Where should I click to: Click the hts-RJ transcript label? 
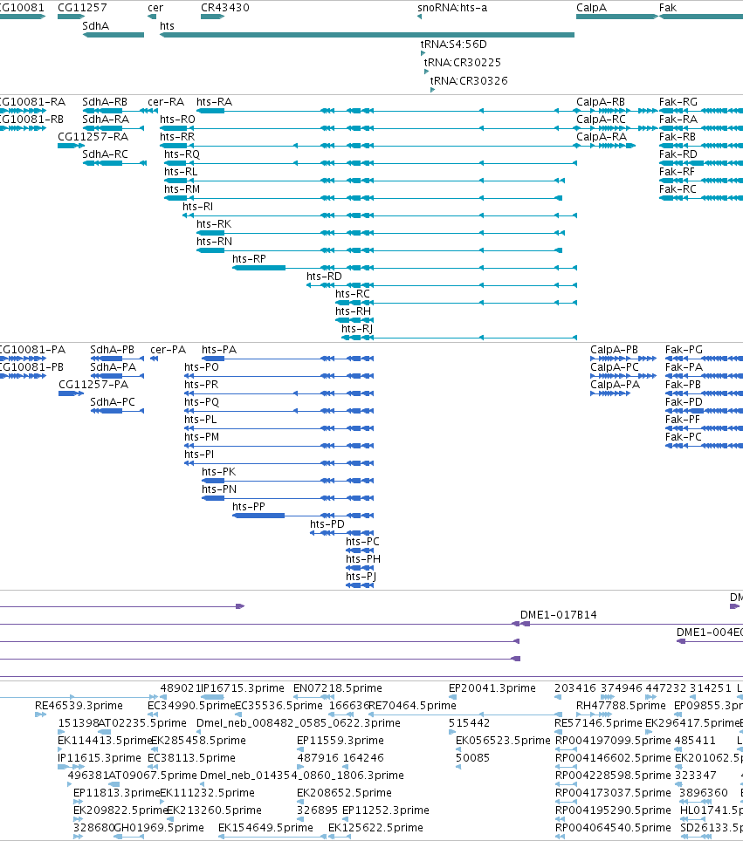click(357, 328)
